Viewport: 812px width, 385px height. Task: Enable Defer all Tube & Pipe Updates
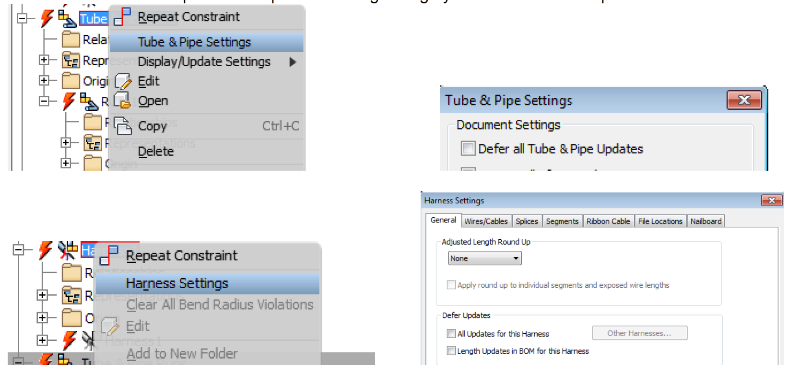468,149
